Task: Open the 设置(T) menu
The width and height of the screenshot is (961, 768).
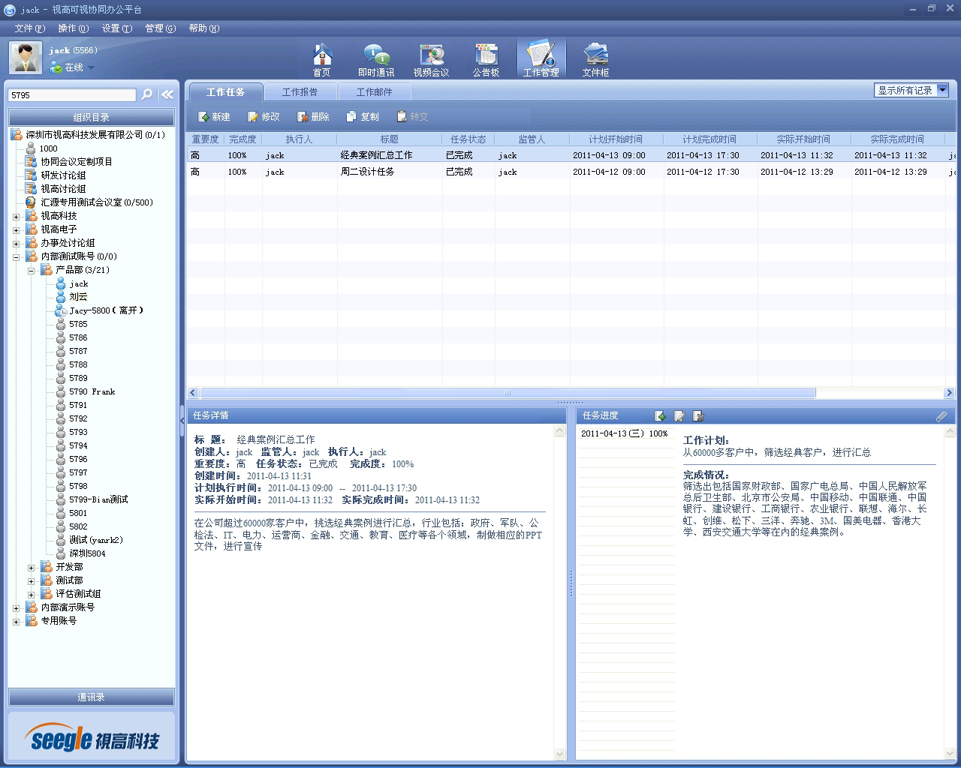Action: pyautogui.click(x=117, y=28)
